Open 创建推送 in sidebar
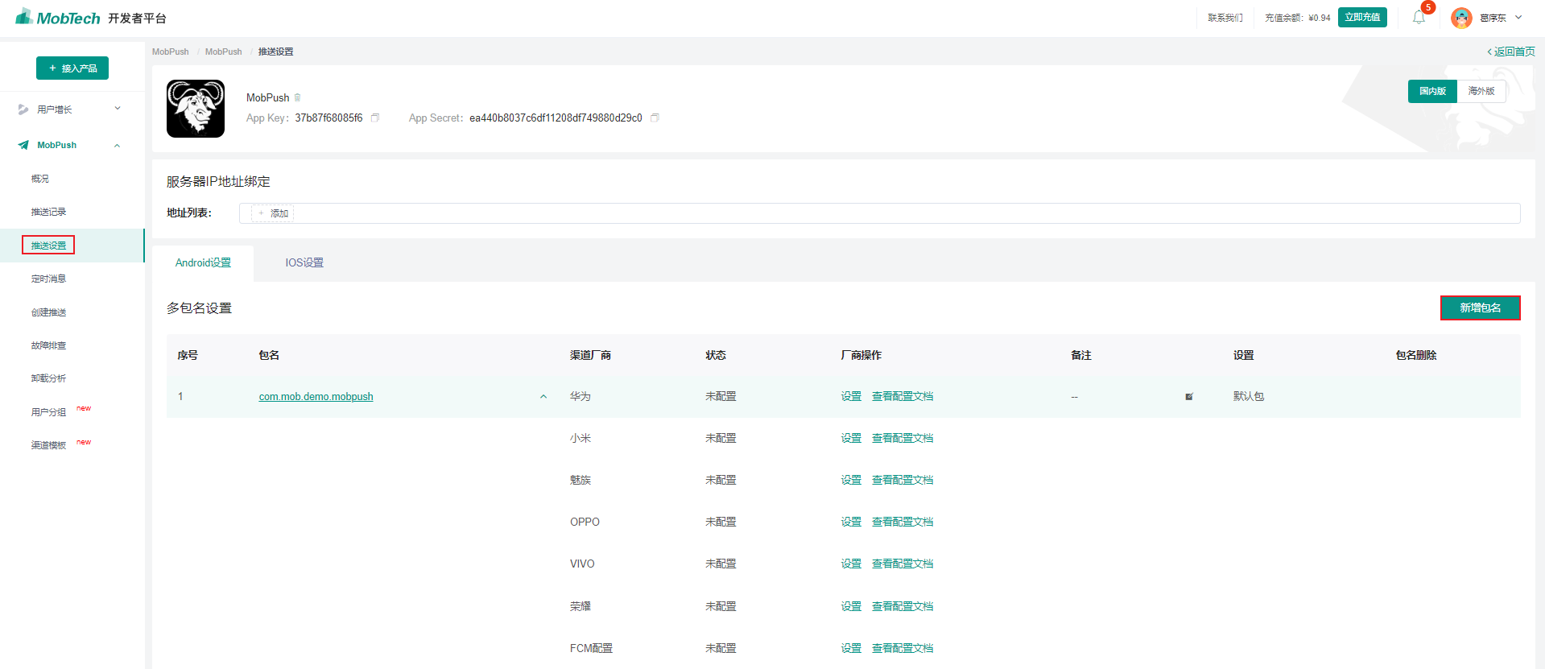Viewport: 1545px width, 669px height. click(48, 312)
